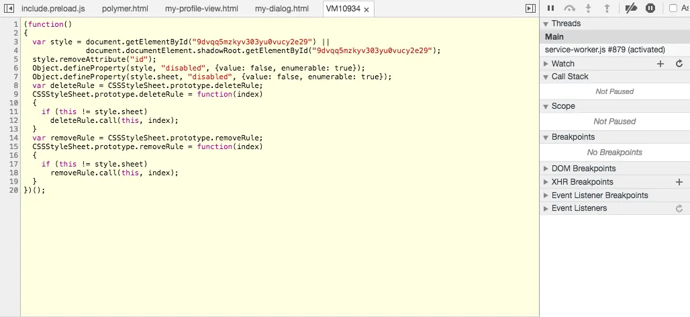Open the my-profile-view.html tab
Viewport: 690px width, 317px height.
pos(201,9)
